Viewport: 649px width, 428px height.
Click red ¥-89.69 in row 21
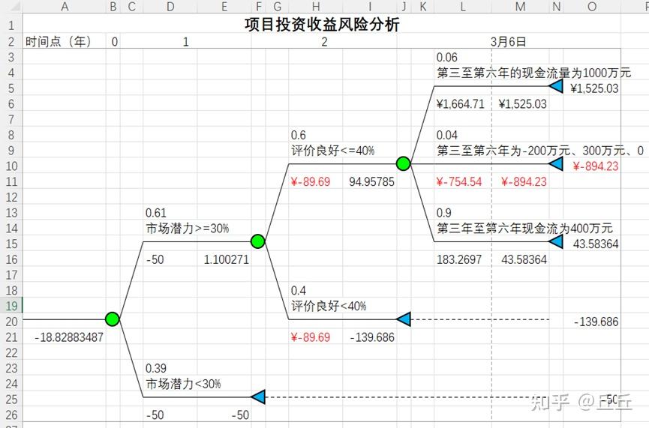311,337
